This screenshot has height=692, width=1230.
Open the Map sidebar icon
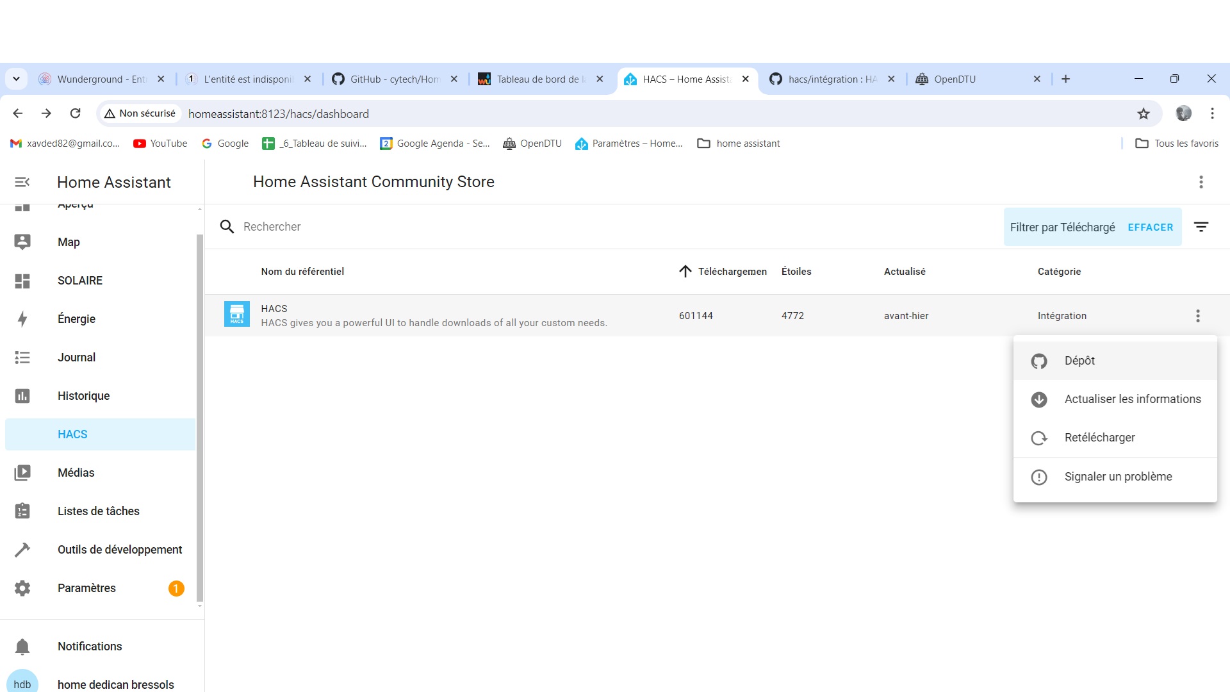[x=22, y=242]
